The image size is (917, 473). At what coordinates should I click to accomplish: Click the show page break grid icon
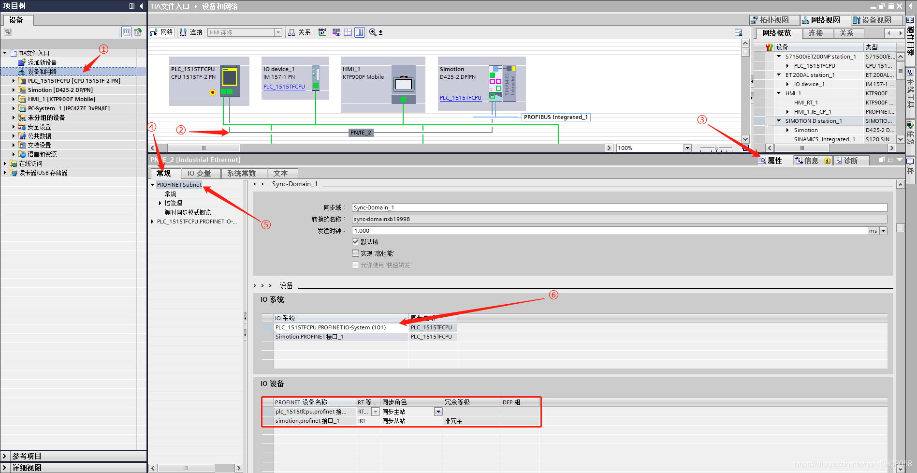[348, 32]
